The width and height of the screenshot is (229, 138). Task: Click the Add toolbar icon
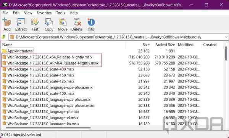click(7, 22)
